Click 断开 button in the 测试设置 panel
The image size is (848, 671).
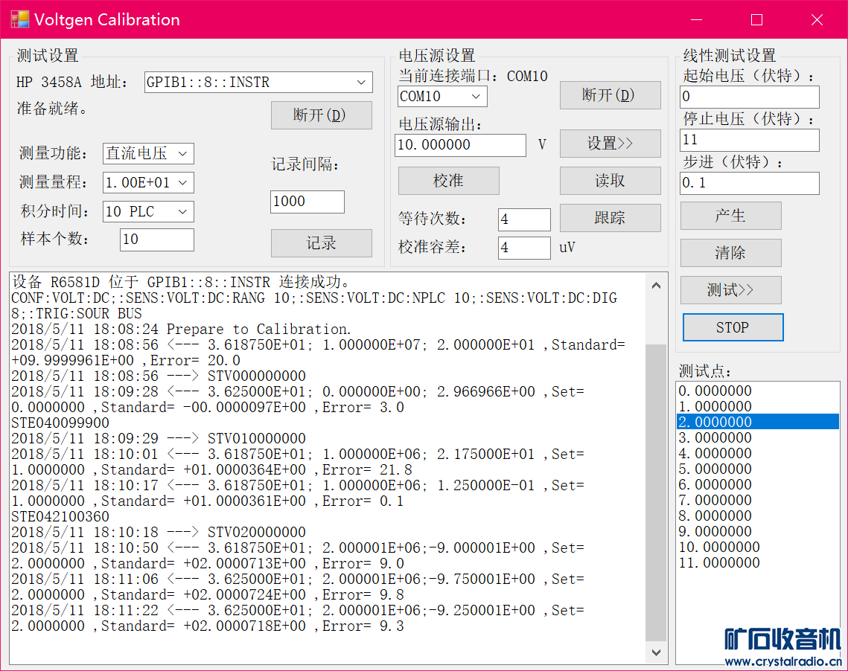click(x=321, y=115)
